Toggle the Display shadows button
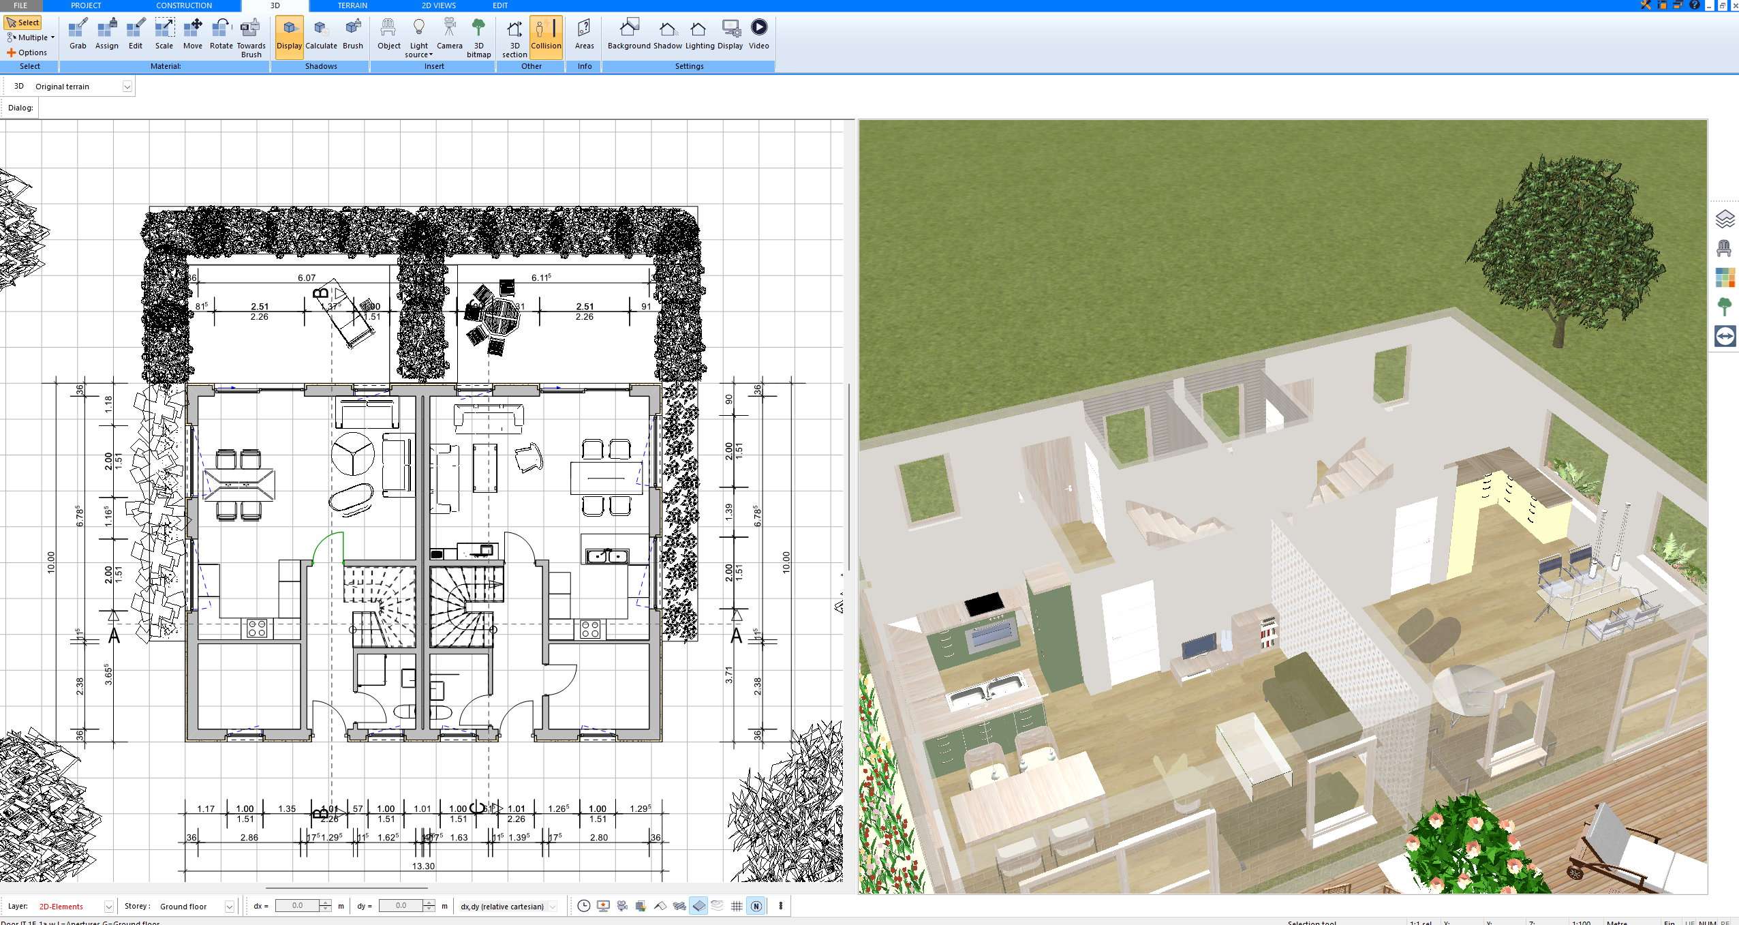This screenshot has height=925, width=1739. [x=289, y=37]
